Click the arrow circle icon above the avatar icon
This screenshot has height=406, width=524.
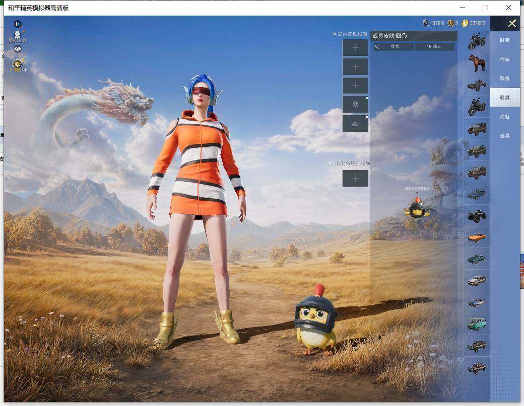pos(18,24)
